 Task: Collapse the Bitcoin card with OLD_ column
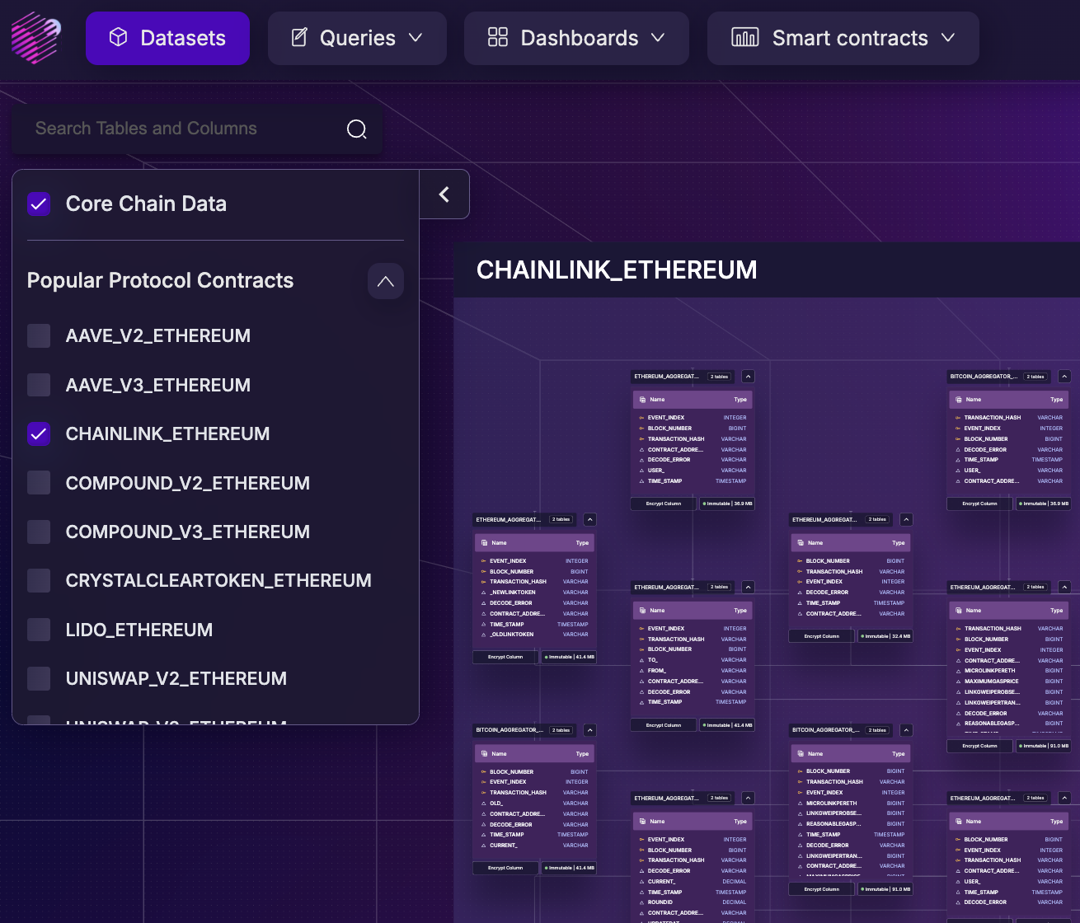pos(589,730)
